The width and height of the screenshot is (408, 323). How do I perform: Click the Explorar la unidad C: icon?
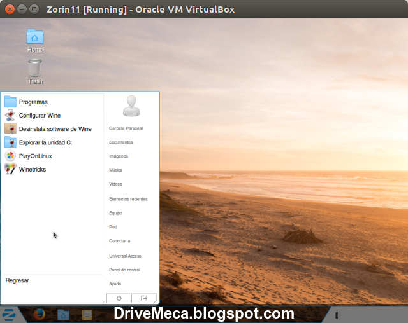click(x=10, y=142)
